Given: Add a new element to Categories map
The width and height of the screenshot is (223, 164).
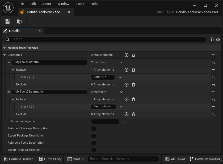Looking at the screenshot, I should point(127,55).
